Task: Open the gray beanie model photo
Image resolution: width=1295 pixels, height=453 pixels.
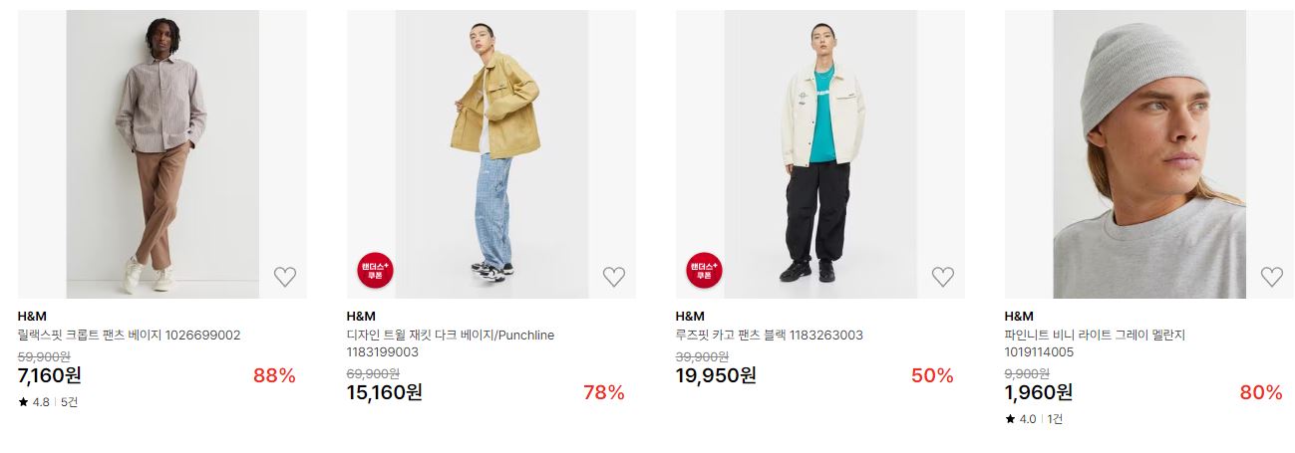Action: (x=1149, y=154)
